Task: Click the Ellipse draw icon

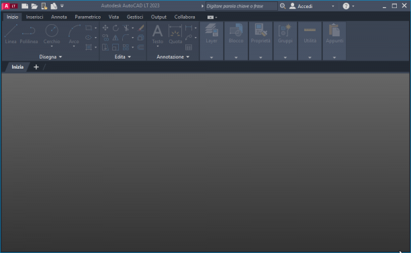Action: click(x=89, y=38)
